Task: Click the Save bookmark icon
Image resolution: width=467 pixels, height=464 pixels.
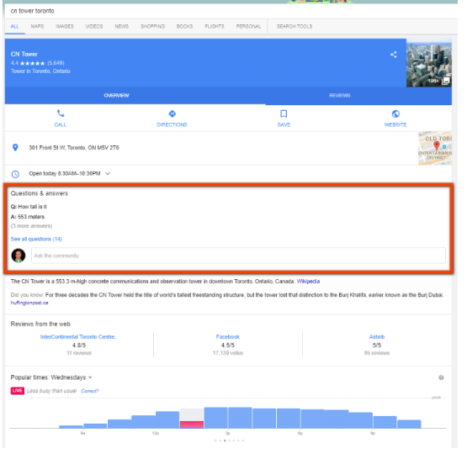Action: coord(284,113)
